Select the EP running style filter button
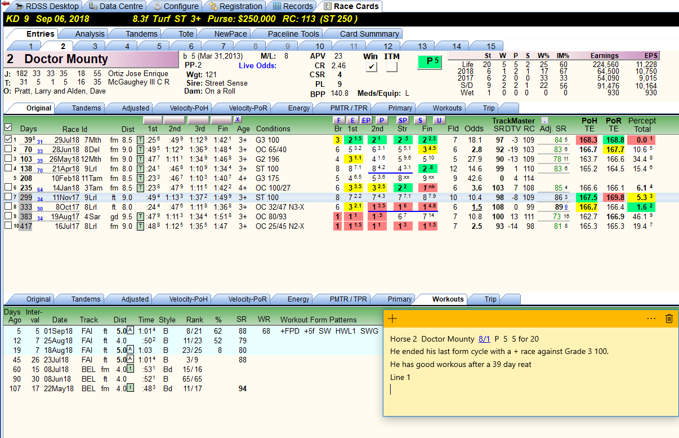 tap(366, 120)
